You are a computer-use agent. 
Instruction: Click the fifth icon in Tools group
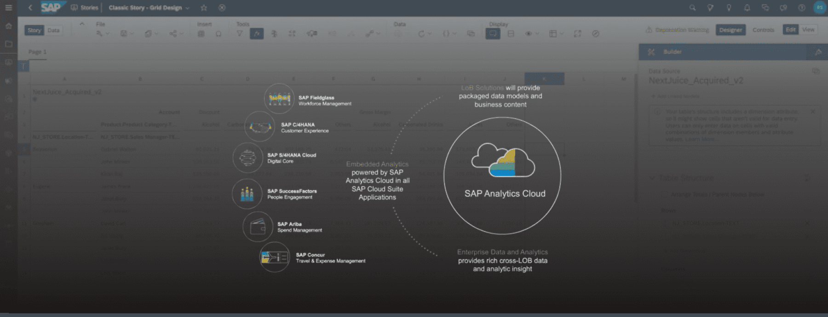312,34
